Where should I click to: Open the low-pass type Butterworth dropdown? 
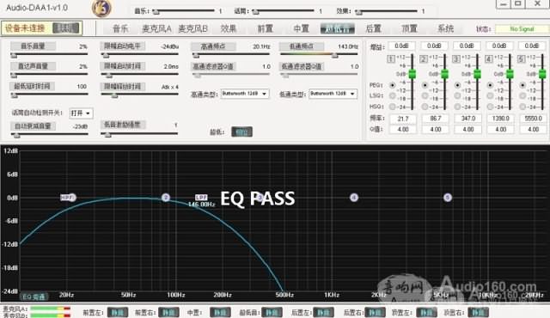(x=333, y=94)
